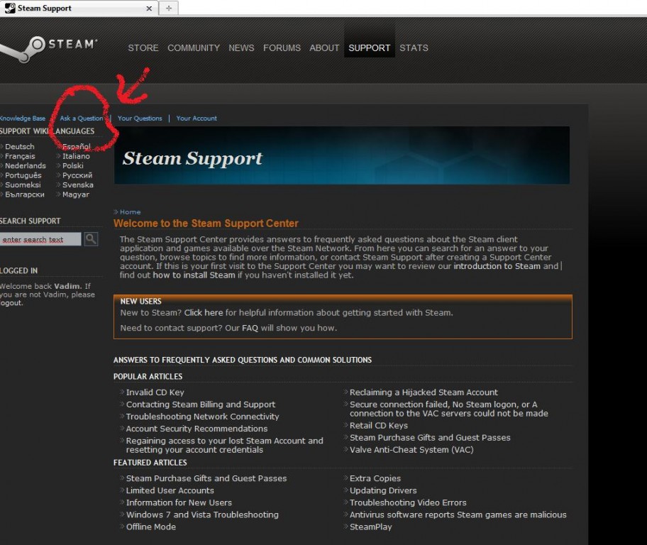Click the logout link in sidebar
Image resolution: width=647 pixels, height=545 pixels.
[11, 302]
